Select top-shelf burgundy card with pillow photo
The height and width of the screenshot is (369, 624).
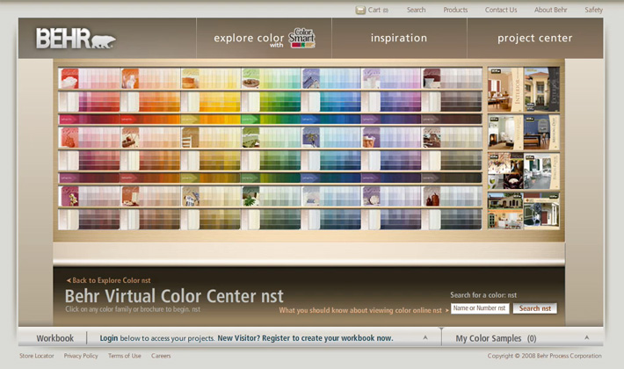pos(432,78)
